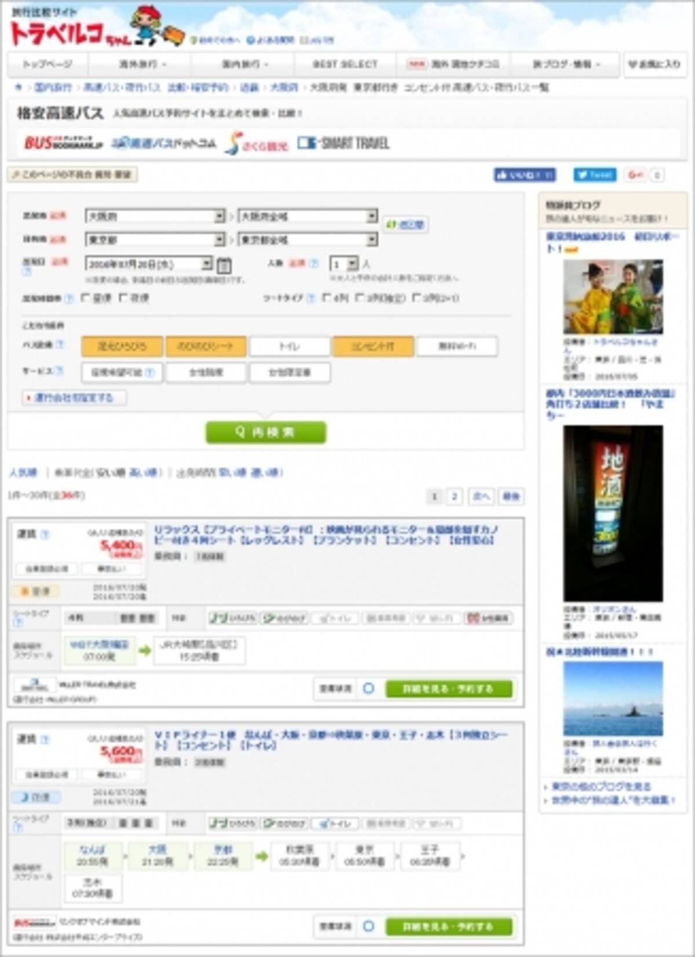695x957 pixels.
Task: Tick the 夜便 night bus checkbox
Action: pos(123,298)
